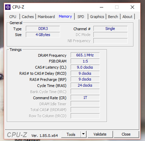Click the memory Type field showing DDR3
Image resolution: width=145 pixels, height=141 pixels.
(x=43, y=29)
